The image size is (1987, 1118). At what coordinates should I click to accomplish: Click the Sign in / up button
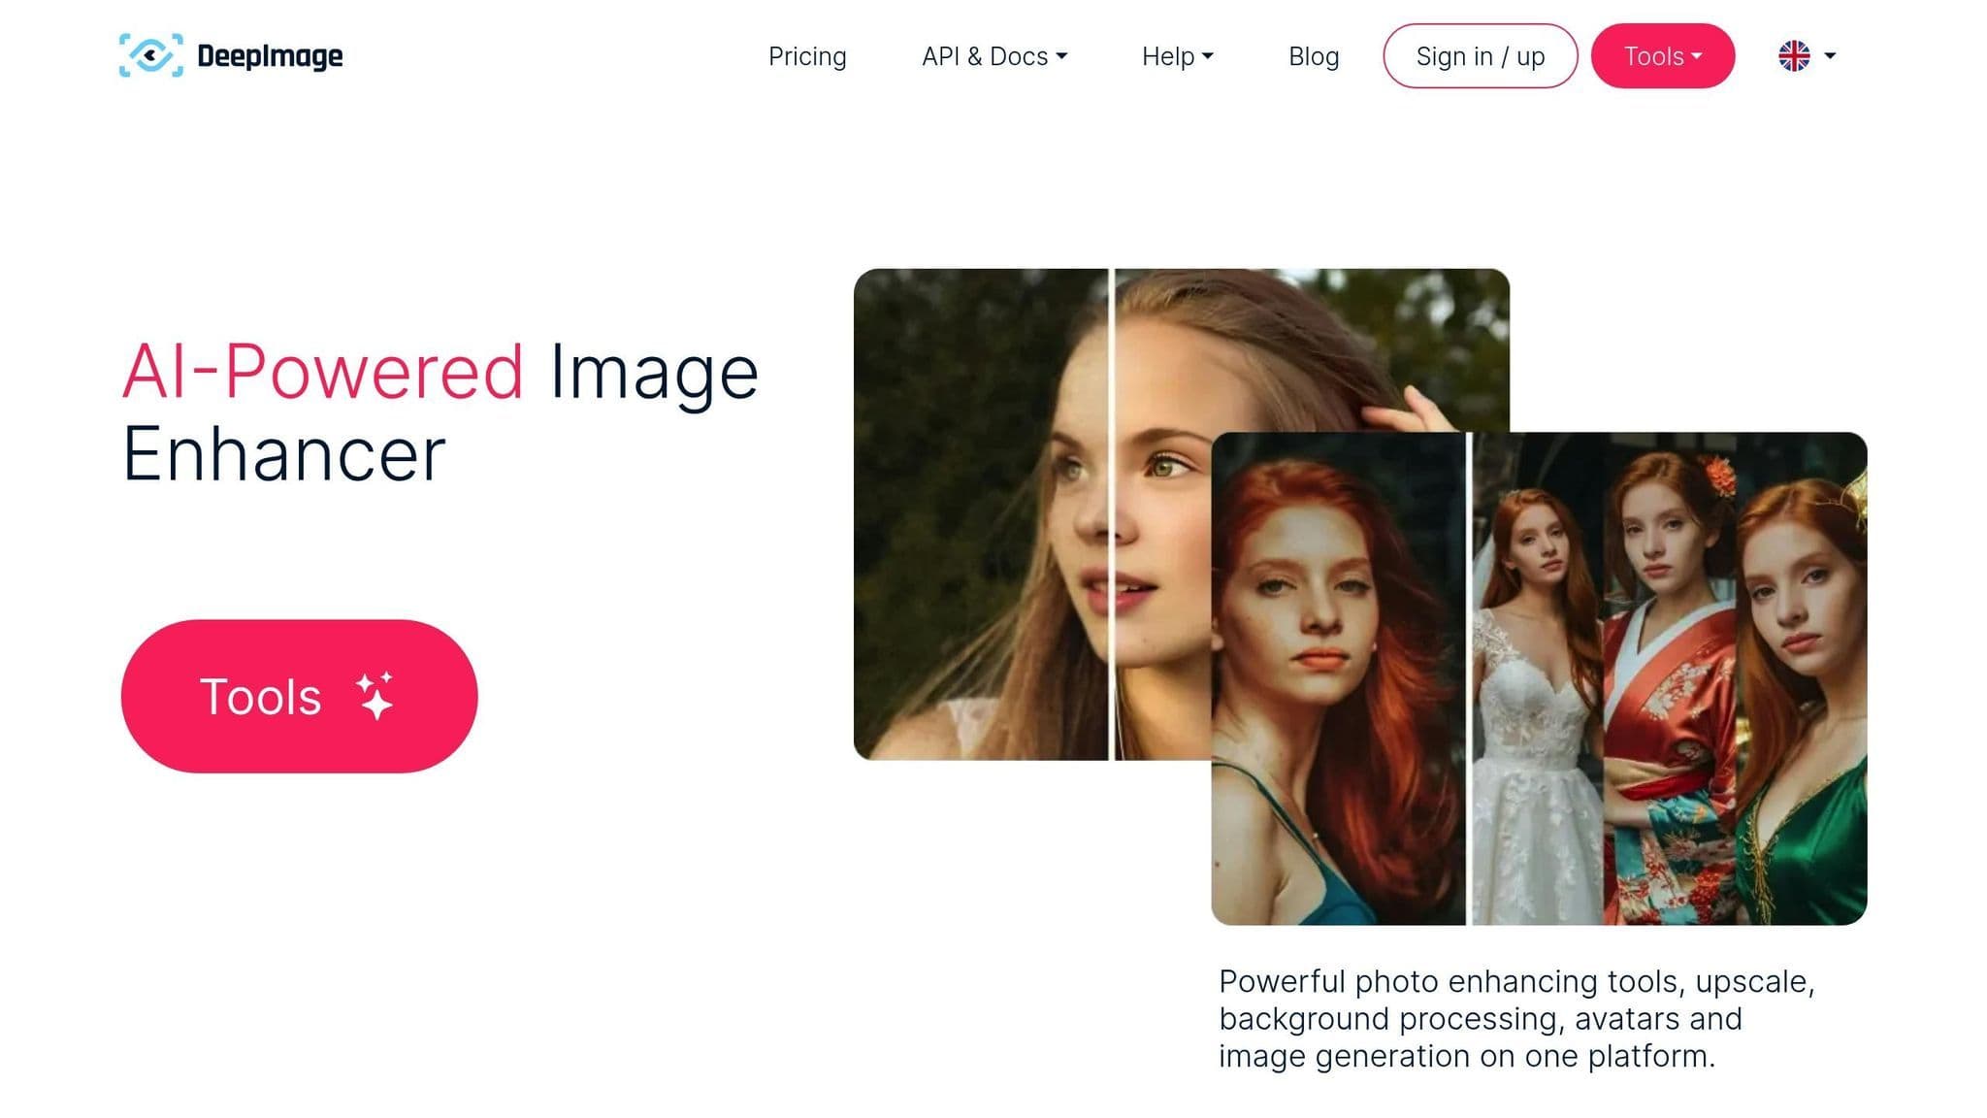1480,55
